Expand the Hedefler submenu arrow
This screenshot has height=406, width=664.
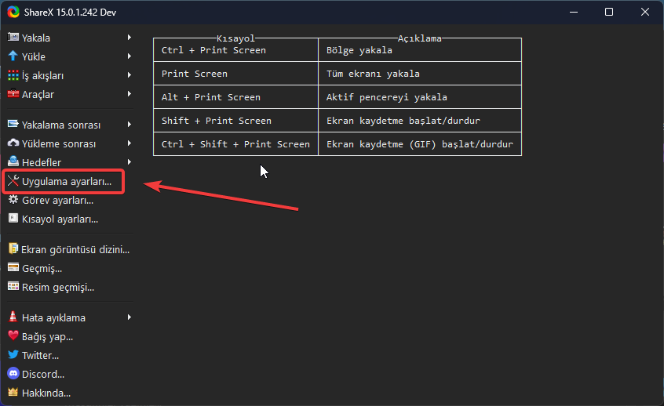point(130,162)
